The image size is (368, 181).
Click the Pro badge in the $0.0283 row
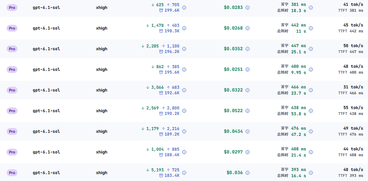[12, 8]
